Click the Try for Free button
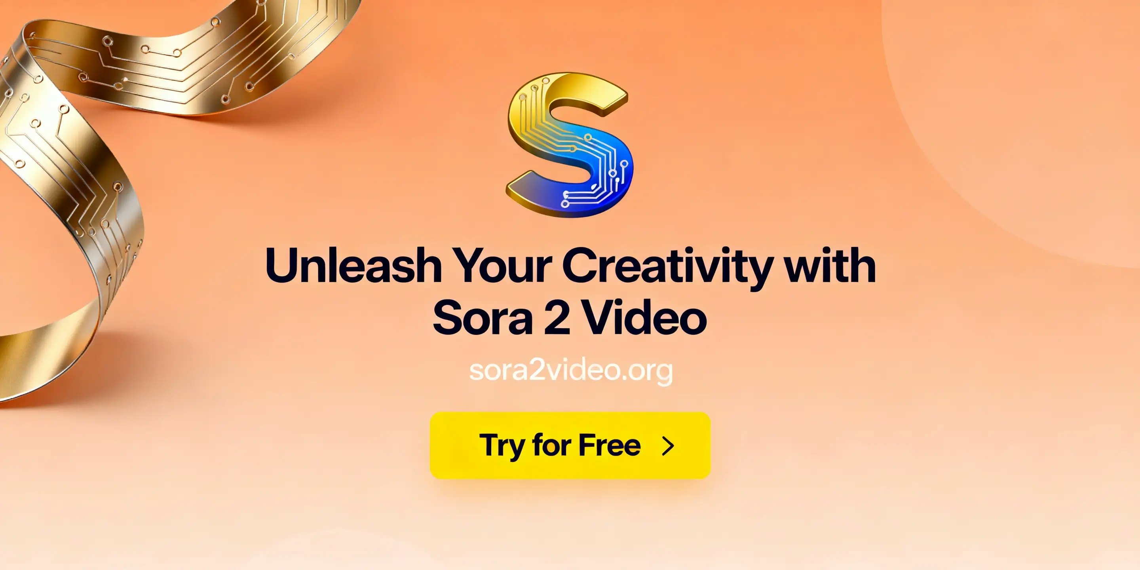The width and height of the screenshot is (1140, 570). 570,445
